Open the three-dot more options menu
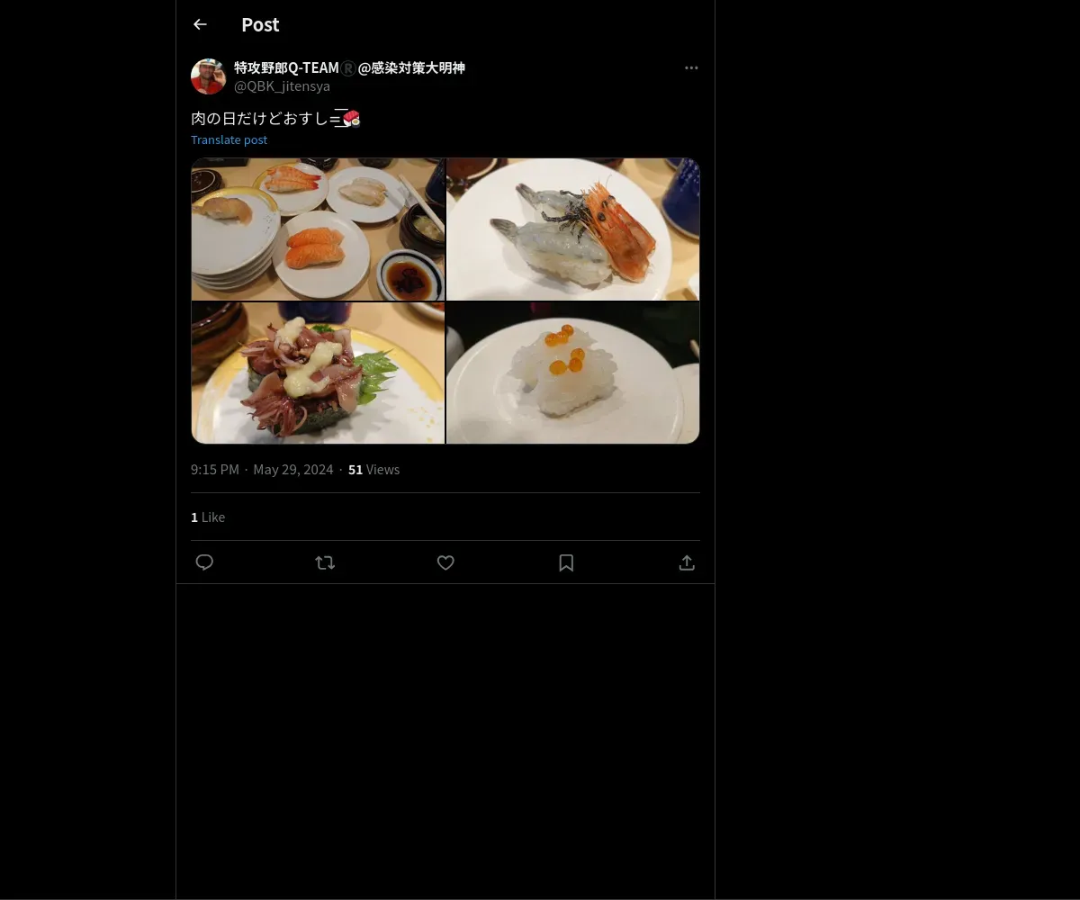The width and height of the screenshot is (1080, 900). point(691,67)
